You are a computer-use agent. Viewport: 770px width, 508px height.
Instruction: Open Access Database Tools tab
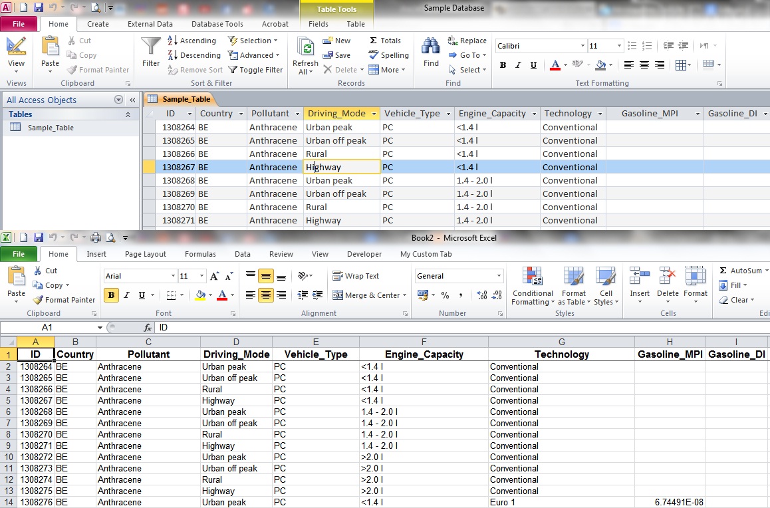tap(217, 23)
